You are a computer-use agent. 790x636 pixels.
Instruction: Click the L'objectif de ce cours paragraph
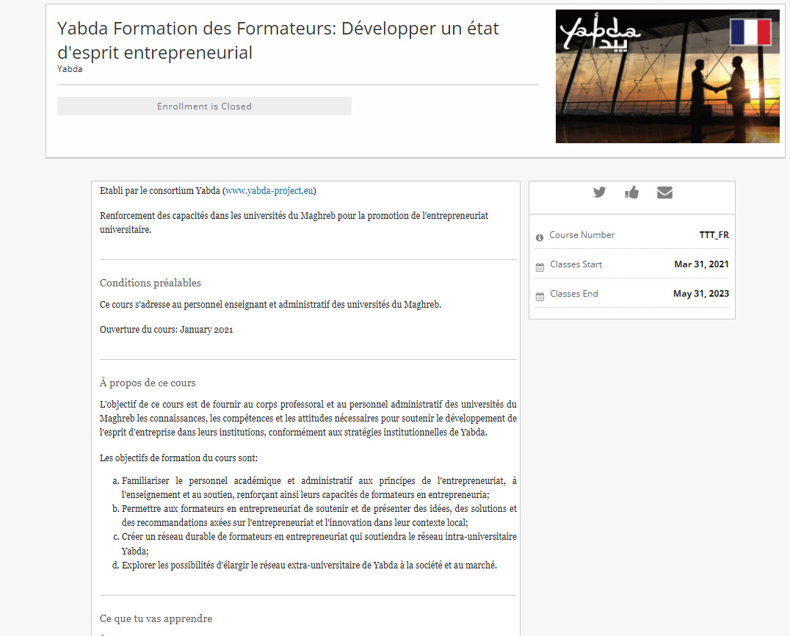click(308, 419)
